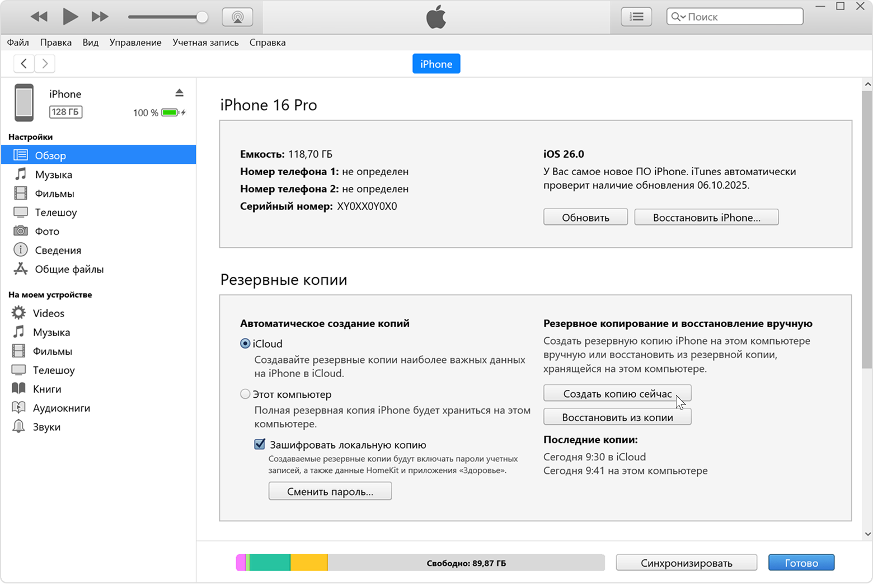Open the Up Next queue list
This screenshot has width=873, height=584.
click(636, 16)
